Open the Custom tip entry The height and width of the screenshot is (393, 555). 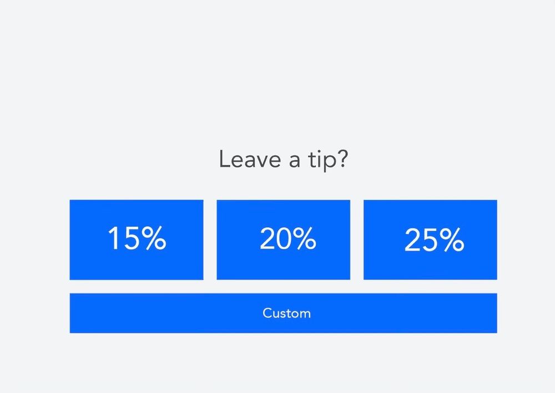click(x=283, y=313)
